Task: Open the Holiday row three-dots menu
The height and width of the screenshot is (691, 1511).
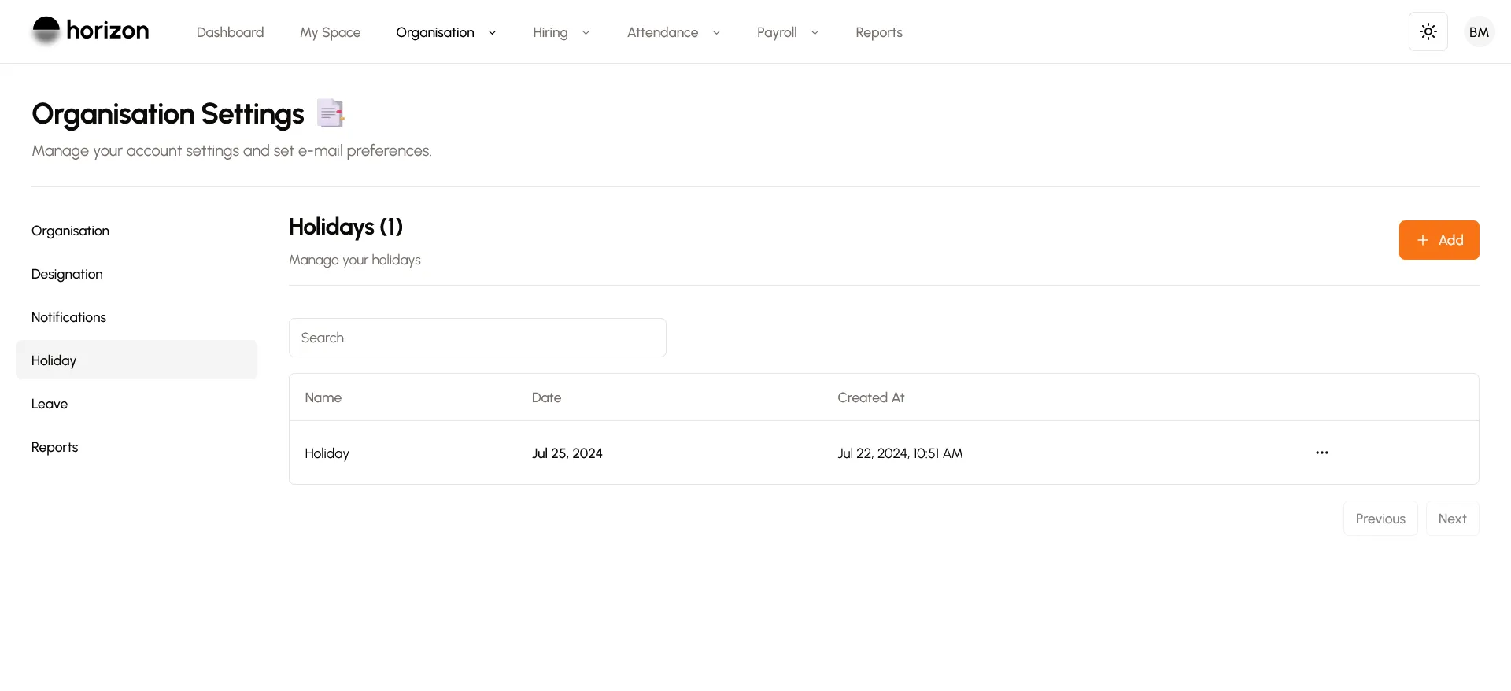Action: coord(1321,453)
